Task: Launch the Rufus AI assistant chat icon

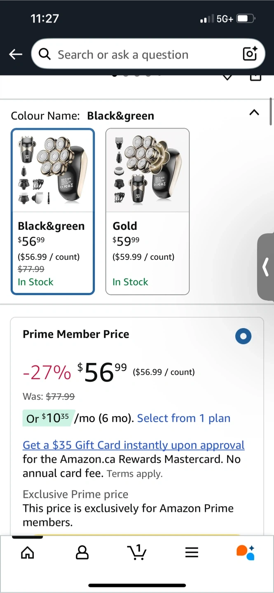Action: coord(246,552)
